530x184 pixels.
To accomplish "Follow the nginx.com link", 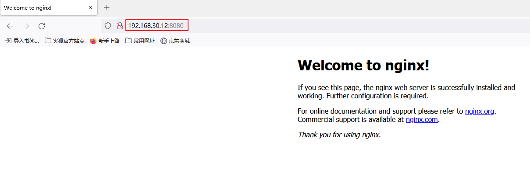I will click(x=422, y=119).
